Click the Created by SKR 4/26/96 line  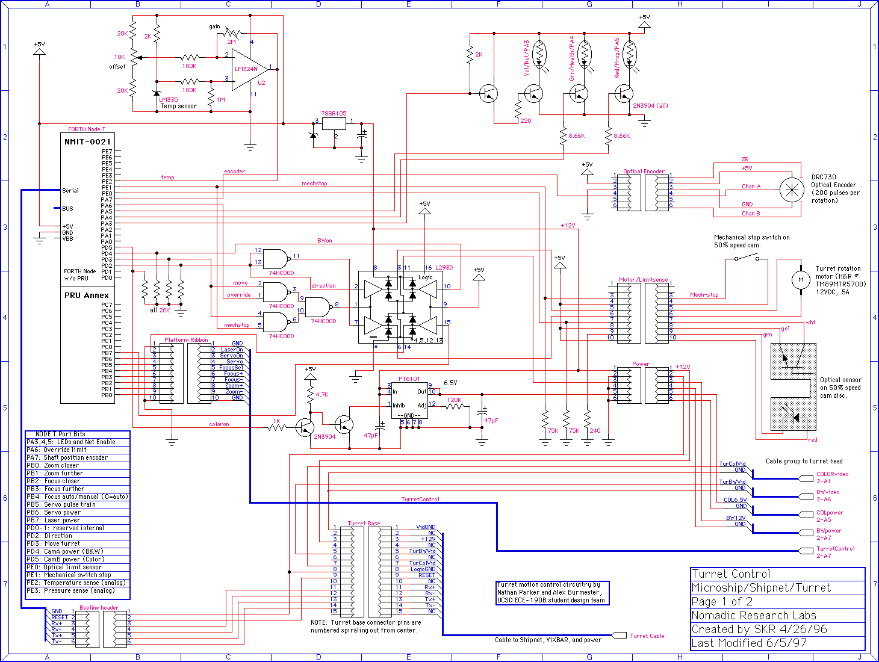(x=759, y=629)
